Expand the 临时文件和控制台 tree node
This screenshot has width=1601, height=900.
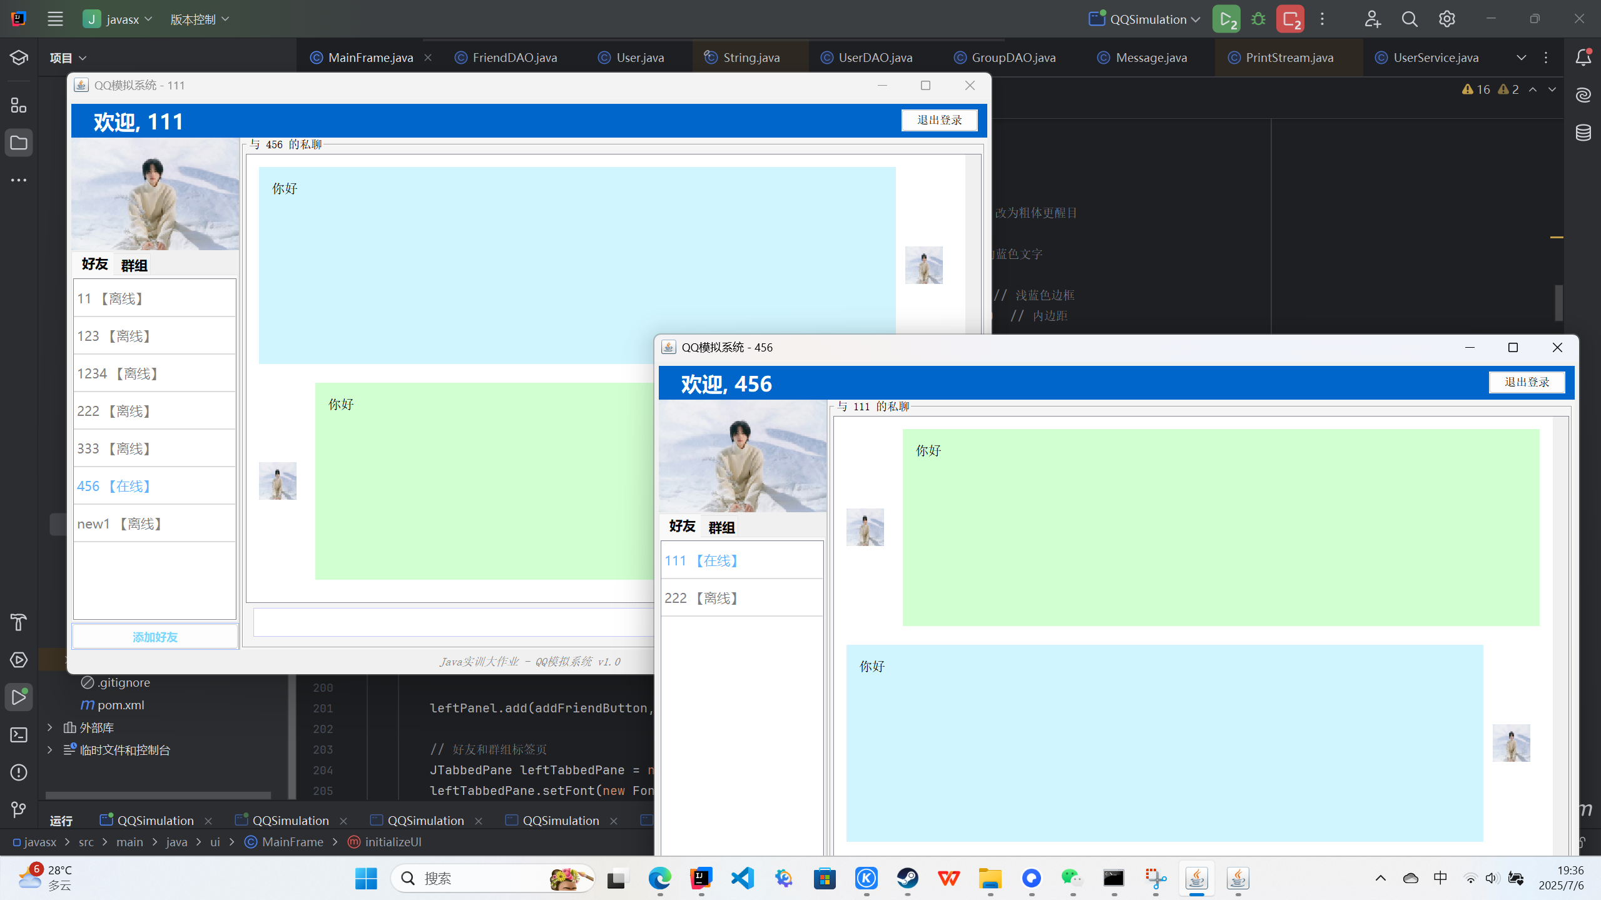[x=50, y=750]
